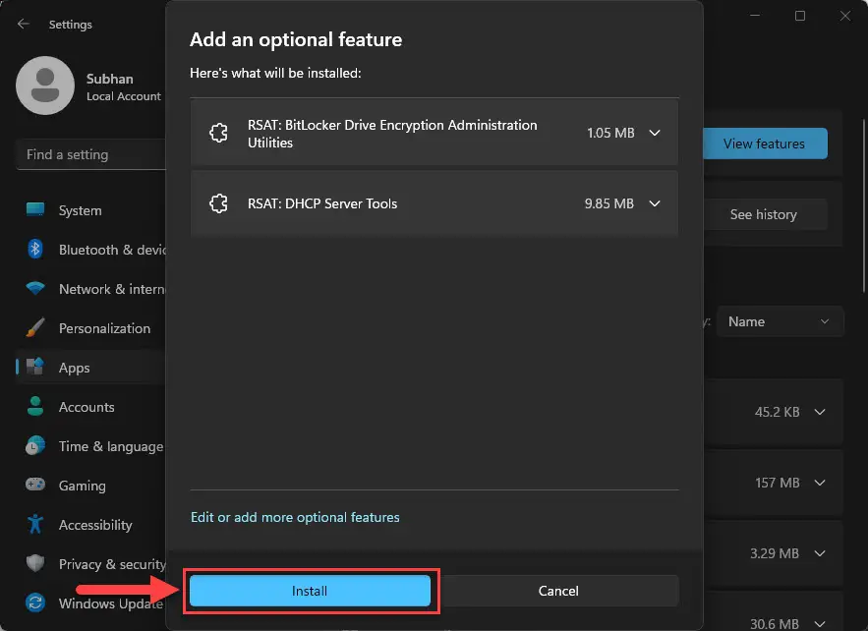Click the Windows Update sync icon
Image resolution: width=868 pixels, height=631 pixels.
click(35, 602)
